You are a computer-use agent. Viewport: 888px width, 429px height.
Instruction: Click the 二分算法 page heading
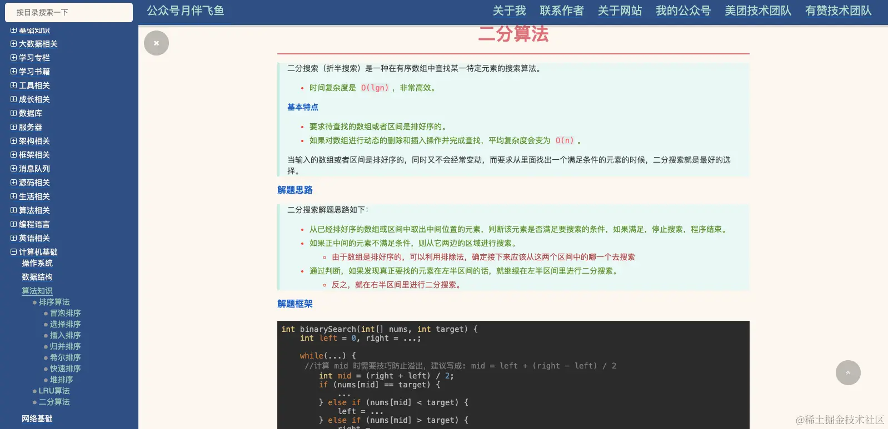point(513,33)
